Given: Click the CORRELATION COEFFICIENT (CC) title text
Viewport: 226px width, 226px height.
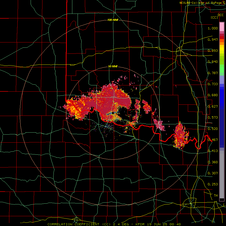Looking at the screenshot, I should [x=79, y=224].
